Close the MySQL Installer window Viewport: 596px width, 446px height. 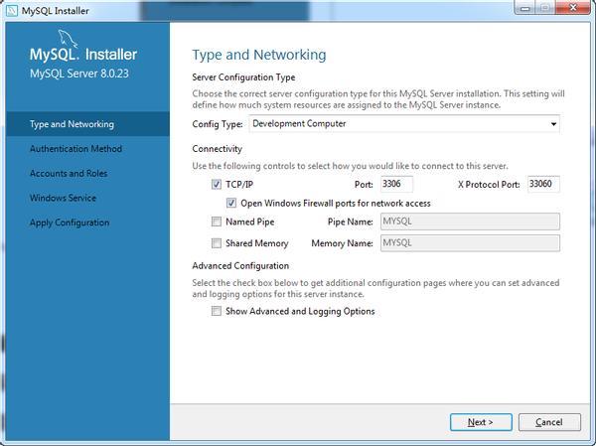coord(573,8)
